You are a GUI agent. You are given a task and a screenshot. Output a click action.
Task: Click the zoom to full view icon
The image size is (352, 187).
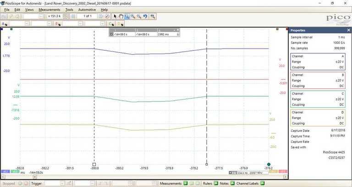pyautogui.click(x=153, y=16)
